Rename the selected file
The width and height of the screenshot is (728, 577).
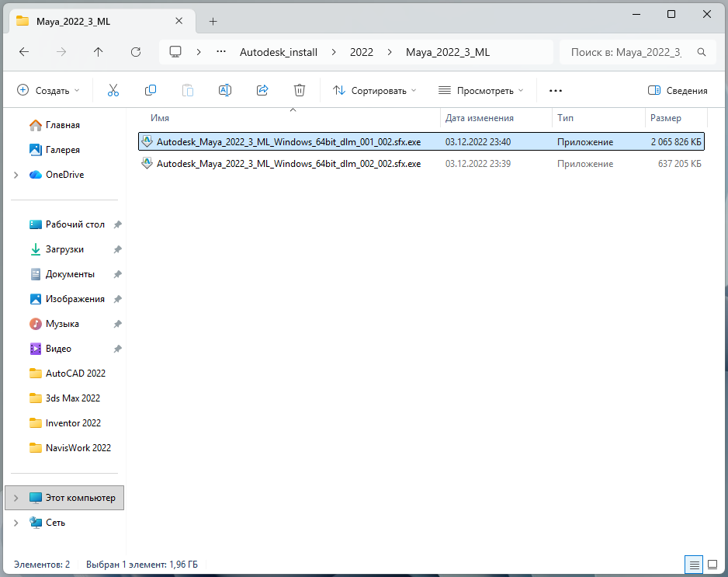pyautogui.click(x=225, y=91)
